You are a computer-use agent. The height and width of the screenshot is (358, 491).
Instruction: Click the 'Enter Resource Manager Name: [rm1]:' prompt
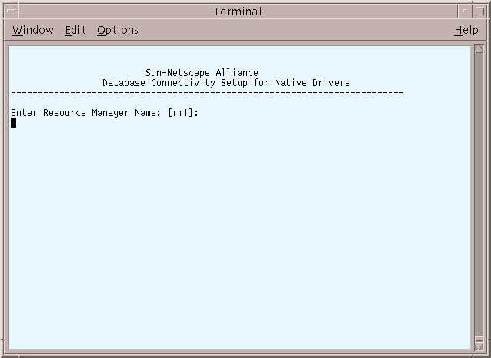[105, 113]
